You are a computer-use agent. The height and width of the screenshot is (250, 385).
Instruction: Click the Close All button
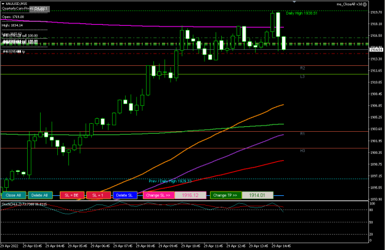click(x=14, y=195)
